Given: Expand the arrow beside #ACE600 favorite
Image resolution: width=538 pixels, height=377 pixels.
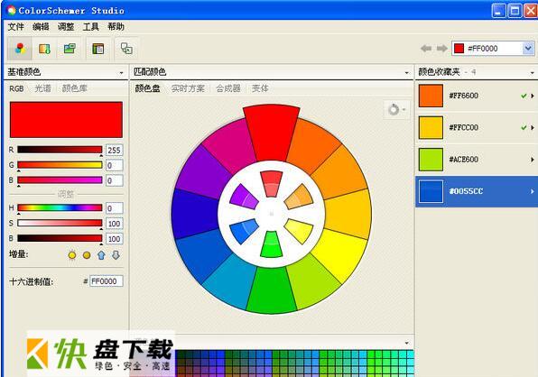Looking at the screenshot, I should point(533,160).
